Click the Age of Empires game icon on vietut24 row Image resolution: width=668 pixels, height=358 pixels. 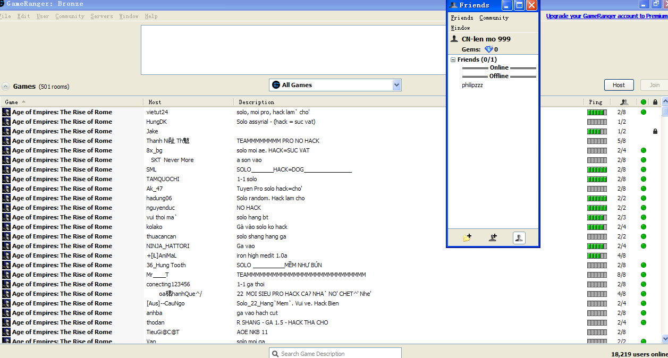[5, 112]
